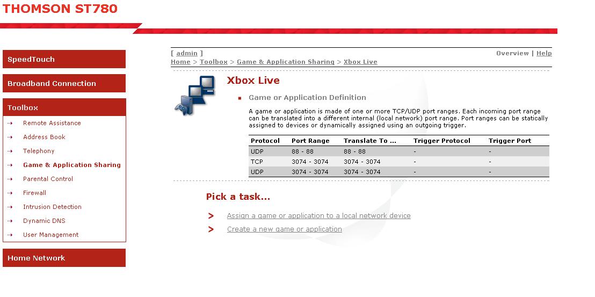The image size is (595, 297).
Task: Open the Help link
Action: click(544, 53)
